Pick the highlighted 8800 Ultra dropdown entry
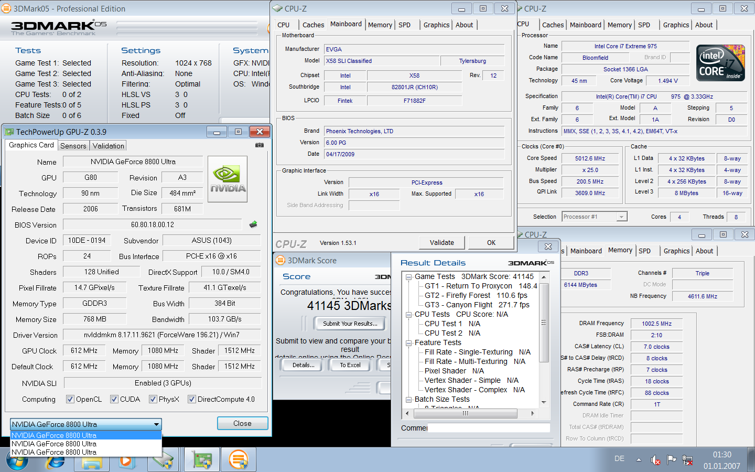The height and width of the screenshot is (472, 755). (86, 435)
